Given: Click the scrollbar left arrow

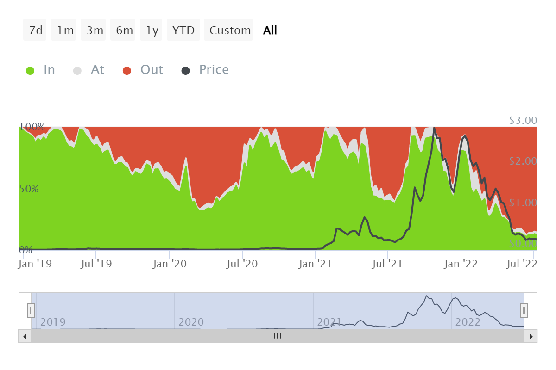Looking at the screenshot, I should (x=25, y=336).
